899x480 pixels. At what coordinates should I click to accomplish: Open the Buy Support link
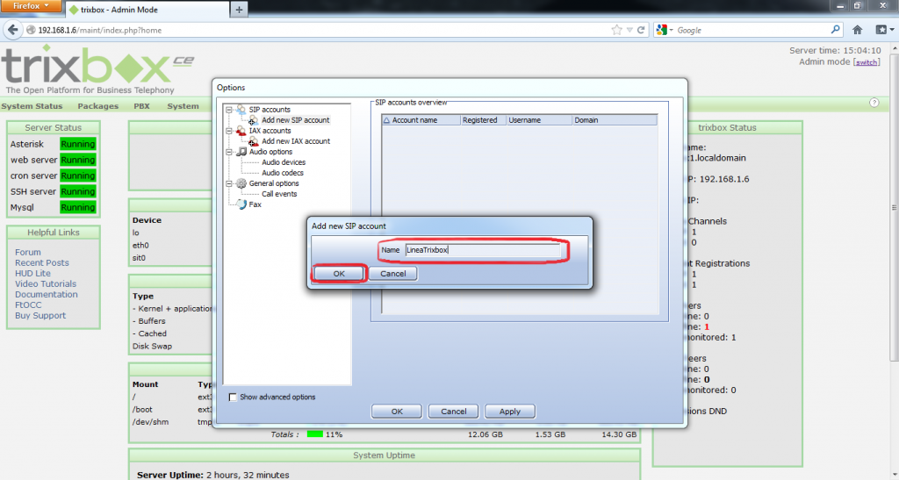pyautogui.click(x=40, y=316)
